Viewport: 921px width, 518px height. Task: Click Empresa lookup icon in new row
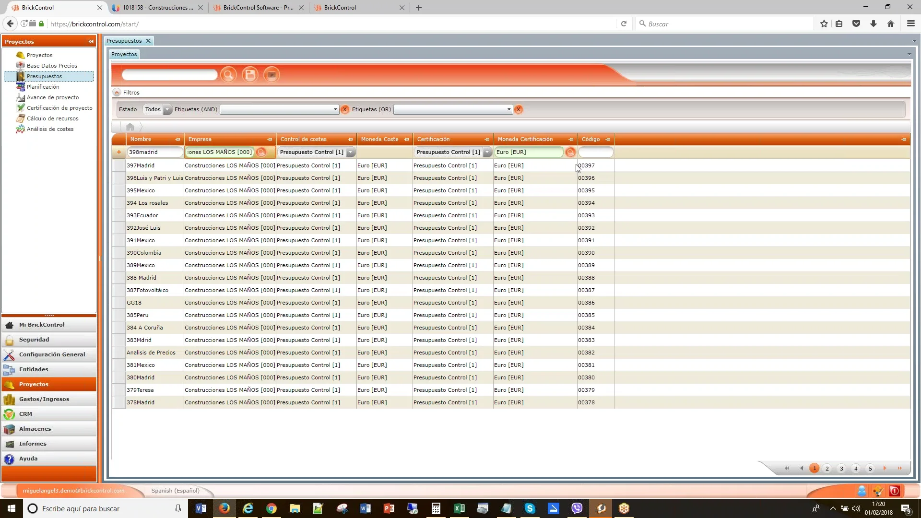coord(261,152)
